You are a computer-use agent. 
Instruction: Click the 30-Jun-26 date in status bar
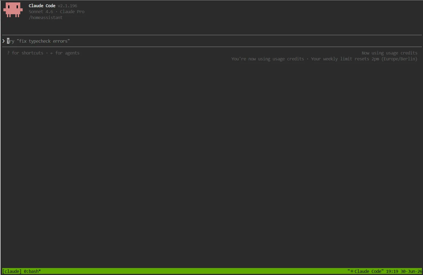click(411, 271)
